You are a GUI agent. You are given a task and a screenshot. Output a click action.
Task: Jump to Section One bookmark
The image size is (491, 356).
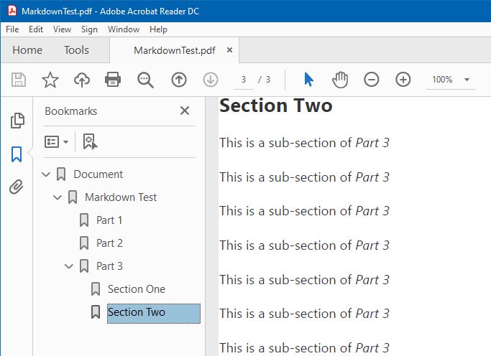137,289
